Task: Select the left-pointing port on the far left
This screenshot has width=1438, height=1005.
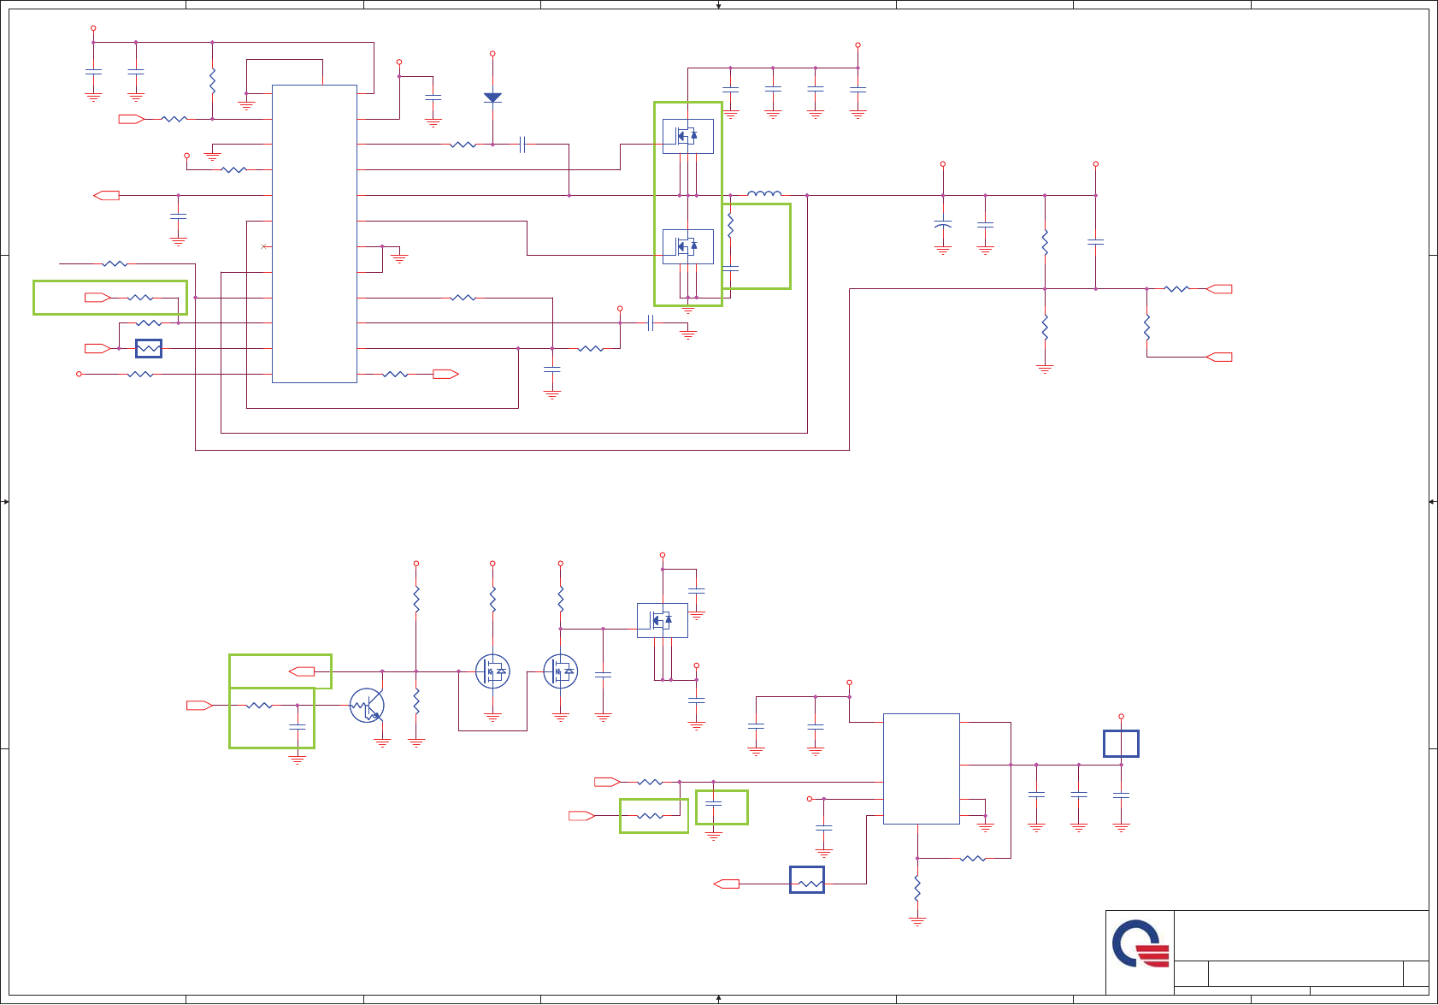Action: (x=106, y=196)
